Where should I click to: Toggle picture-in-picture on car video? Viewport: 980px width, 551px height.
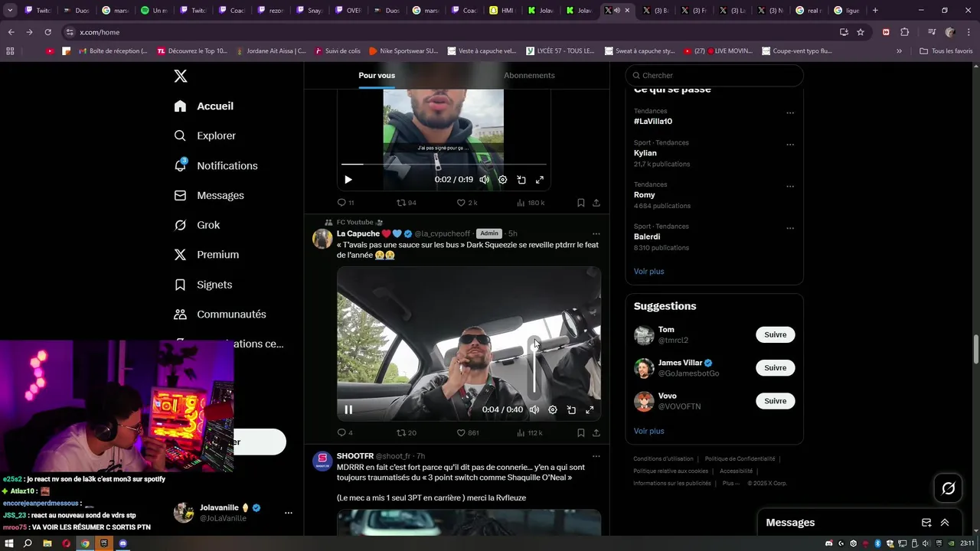pyautogui.click(x=571, y=409)
